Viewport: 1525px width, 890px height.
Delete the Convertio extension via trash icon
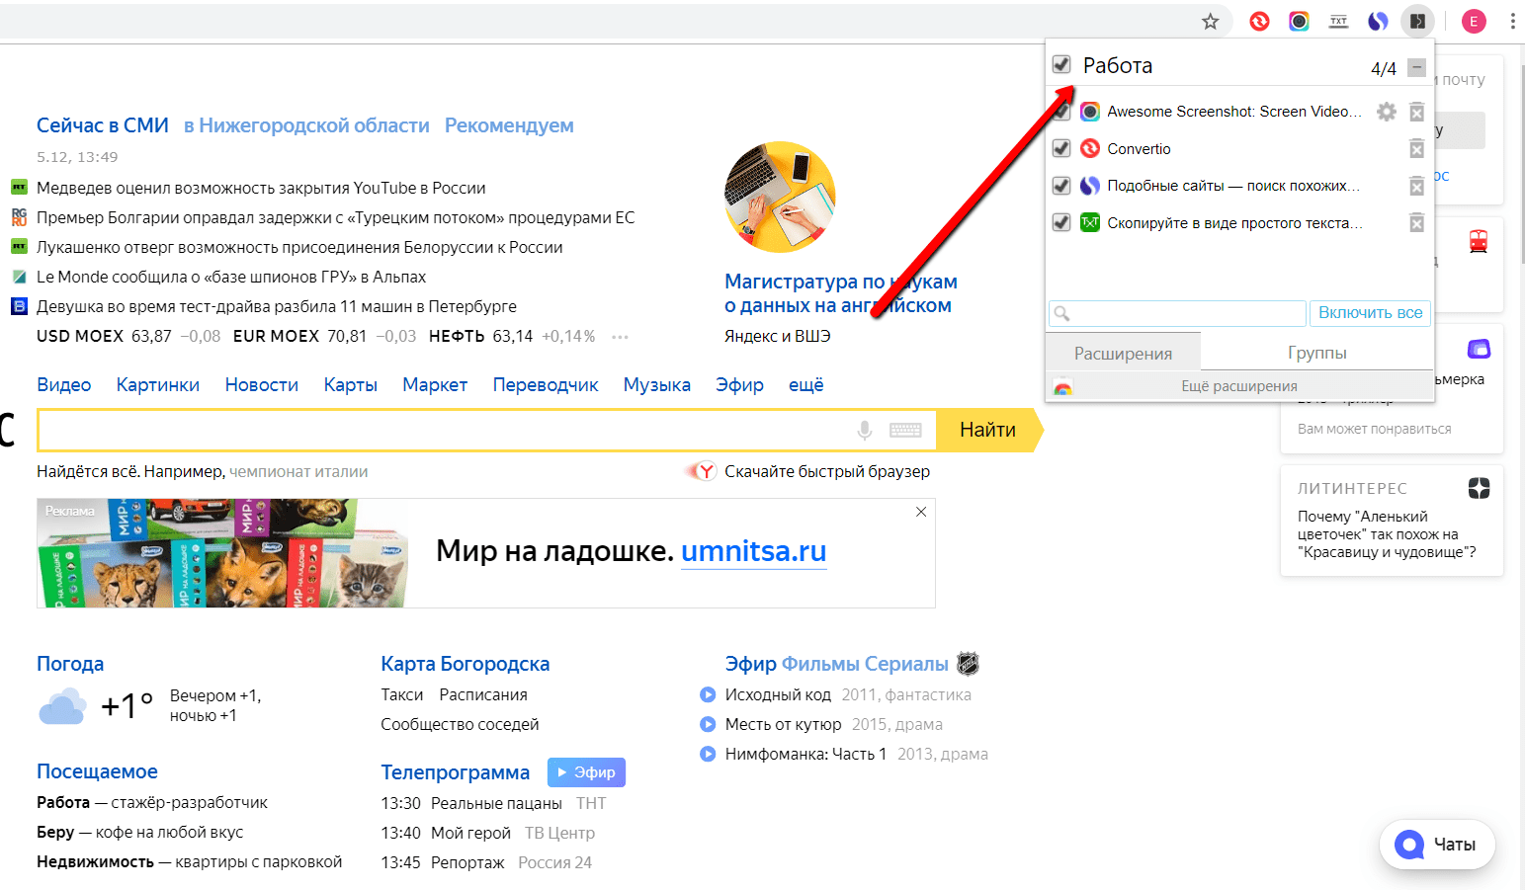click(1416, 148)
